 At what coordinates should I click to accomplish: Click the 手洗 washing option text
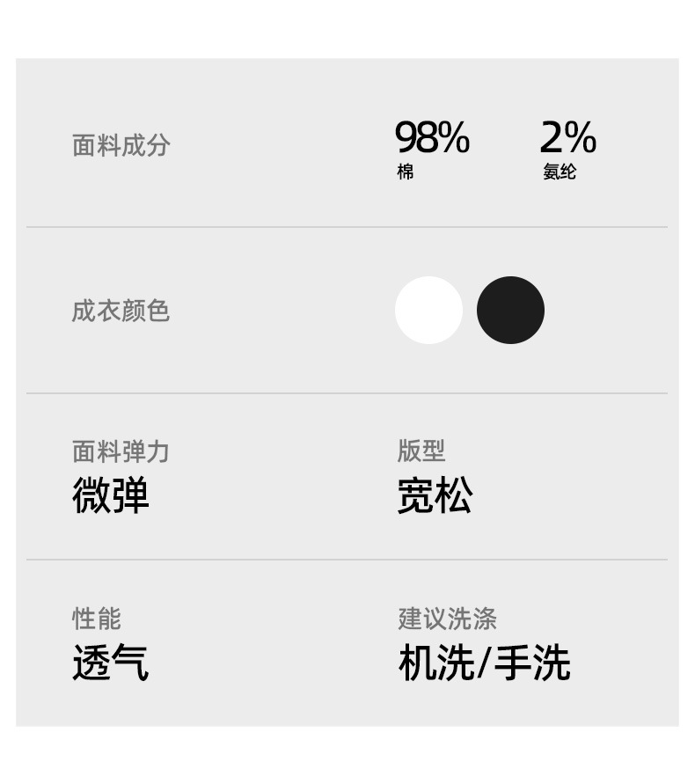(x=531, y=663)
